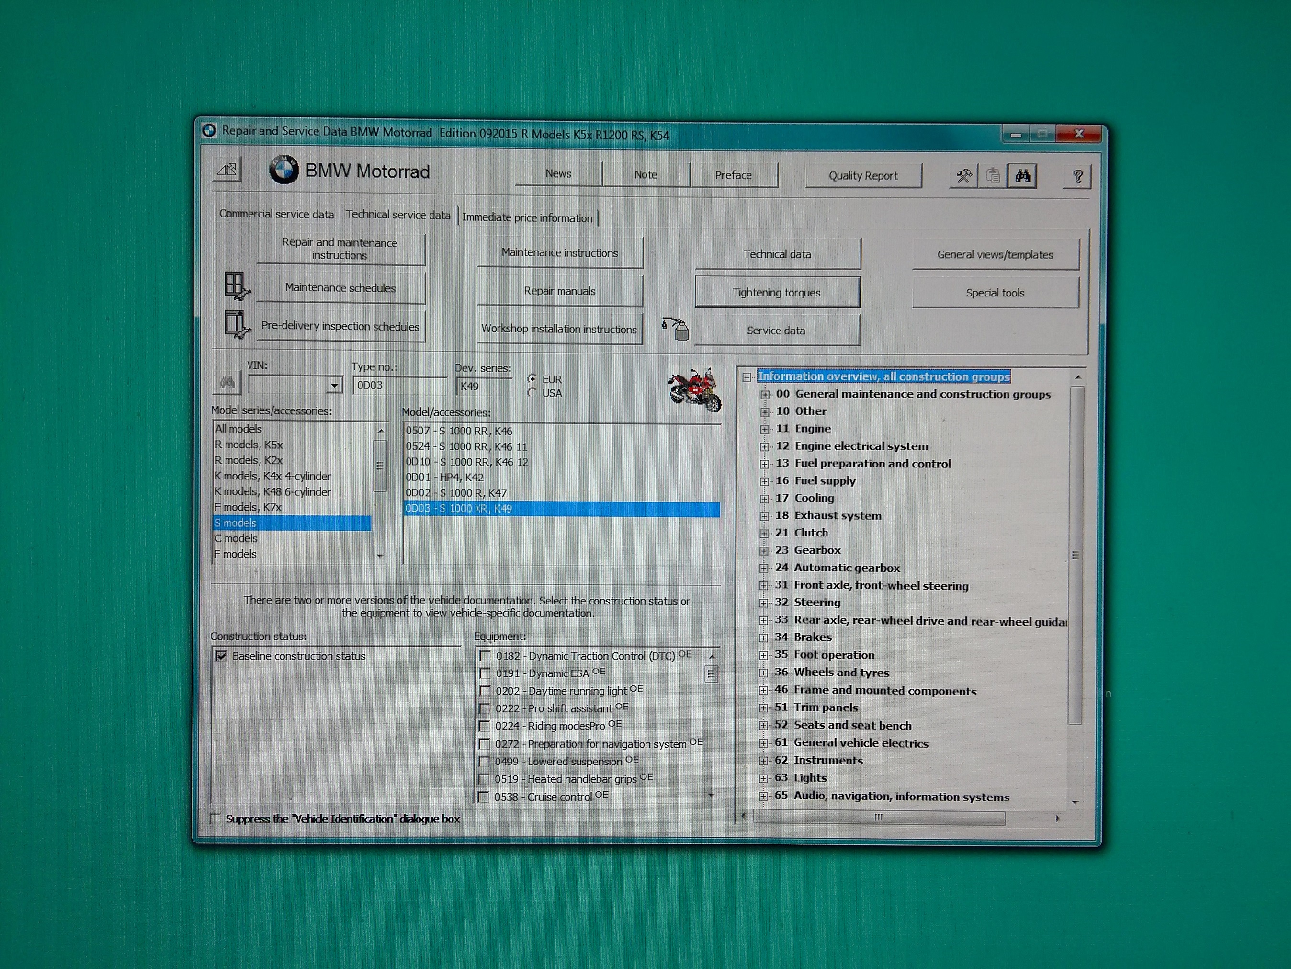Open the VIN dropdown list
Screen dimensions: 1291x969
(334, 385)
